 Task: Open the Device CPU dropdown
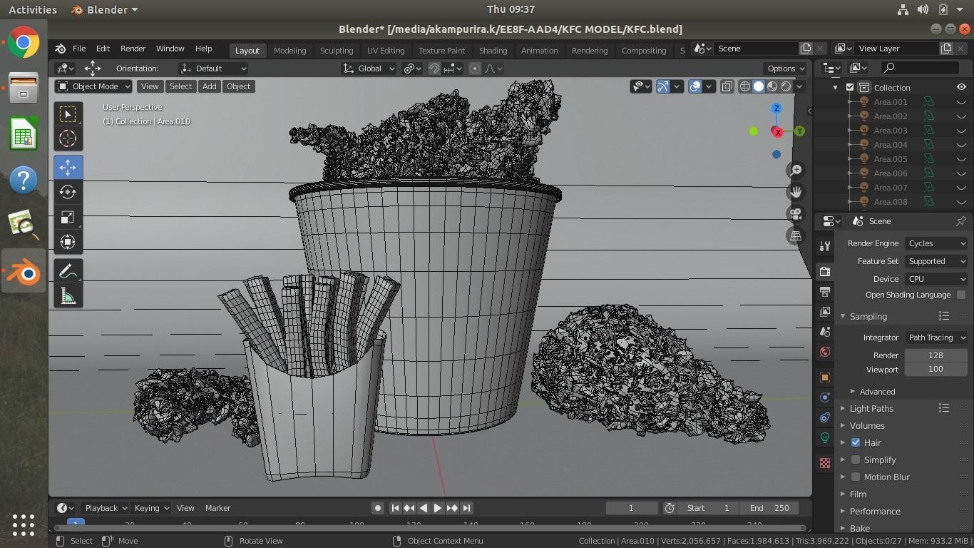pos(936,279)
